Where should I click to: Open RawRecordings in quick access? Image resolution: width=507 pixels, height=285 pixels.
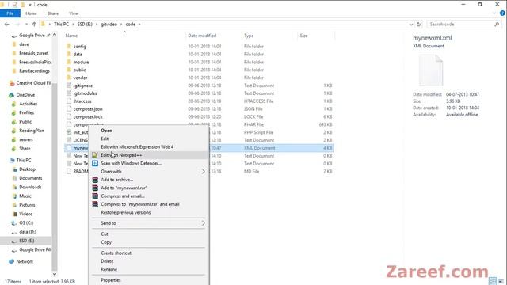coord(34,71)
